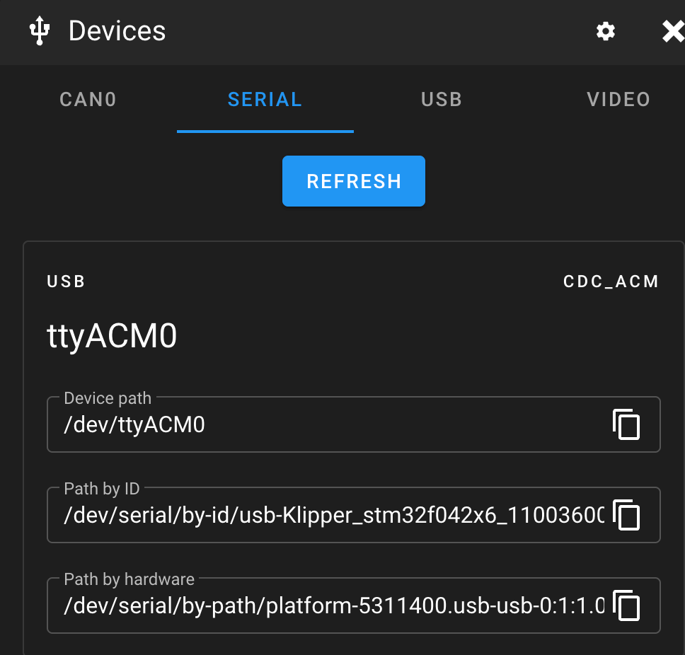This screenshot has height=655, width=685.
Task: Click the ttyACM0 device heading
Action: pos(112,336)
